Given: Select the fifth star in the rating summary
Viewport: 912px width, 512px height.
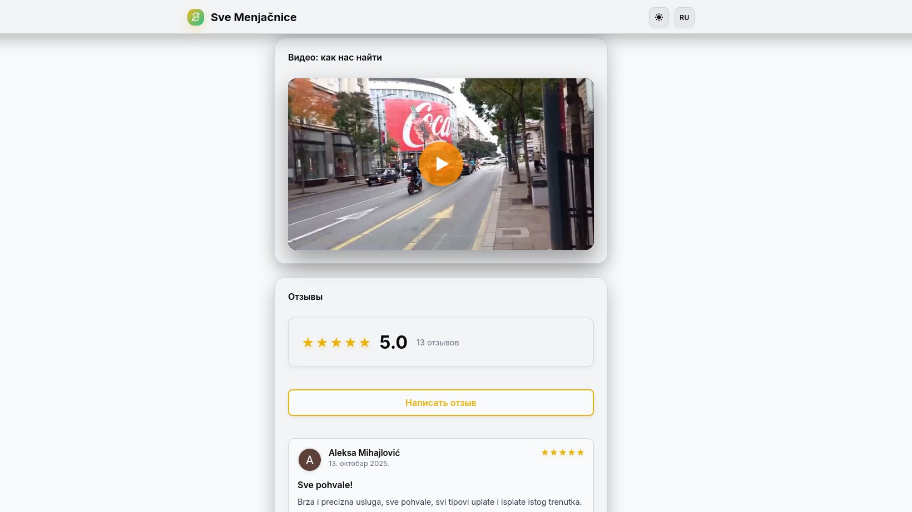Looking at the screenshot, I should tap(365, 343).
